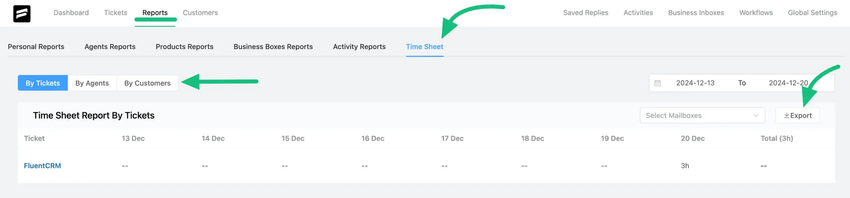Open the Personal Reports tab
Viewport: 850px width, 198px height.
(36, 47)
